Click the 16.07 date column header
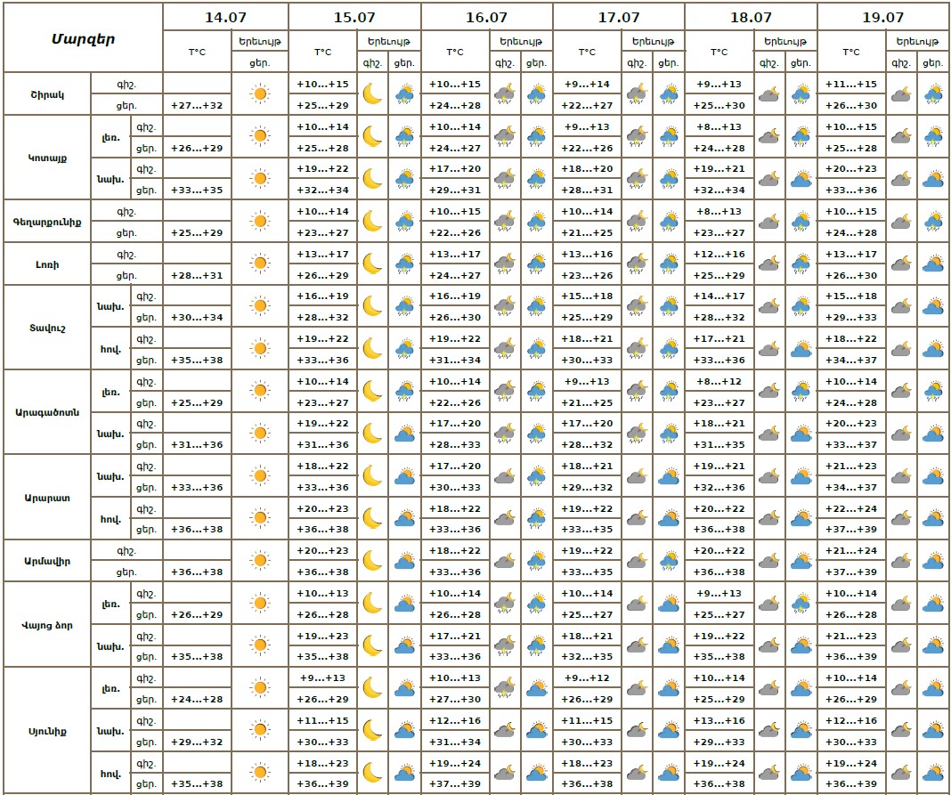The height and width of the screenshot is (795, 951). pyautogui.click(x=486, y=17)
